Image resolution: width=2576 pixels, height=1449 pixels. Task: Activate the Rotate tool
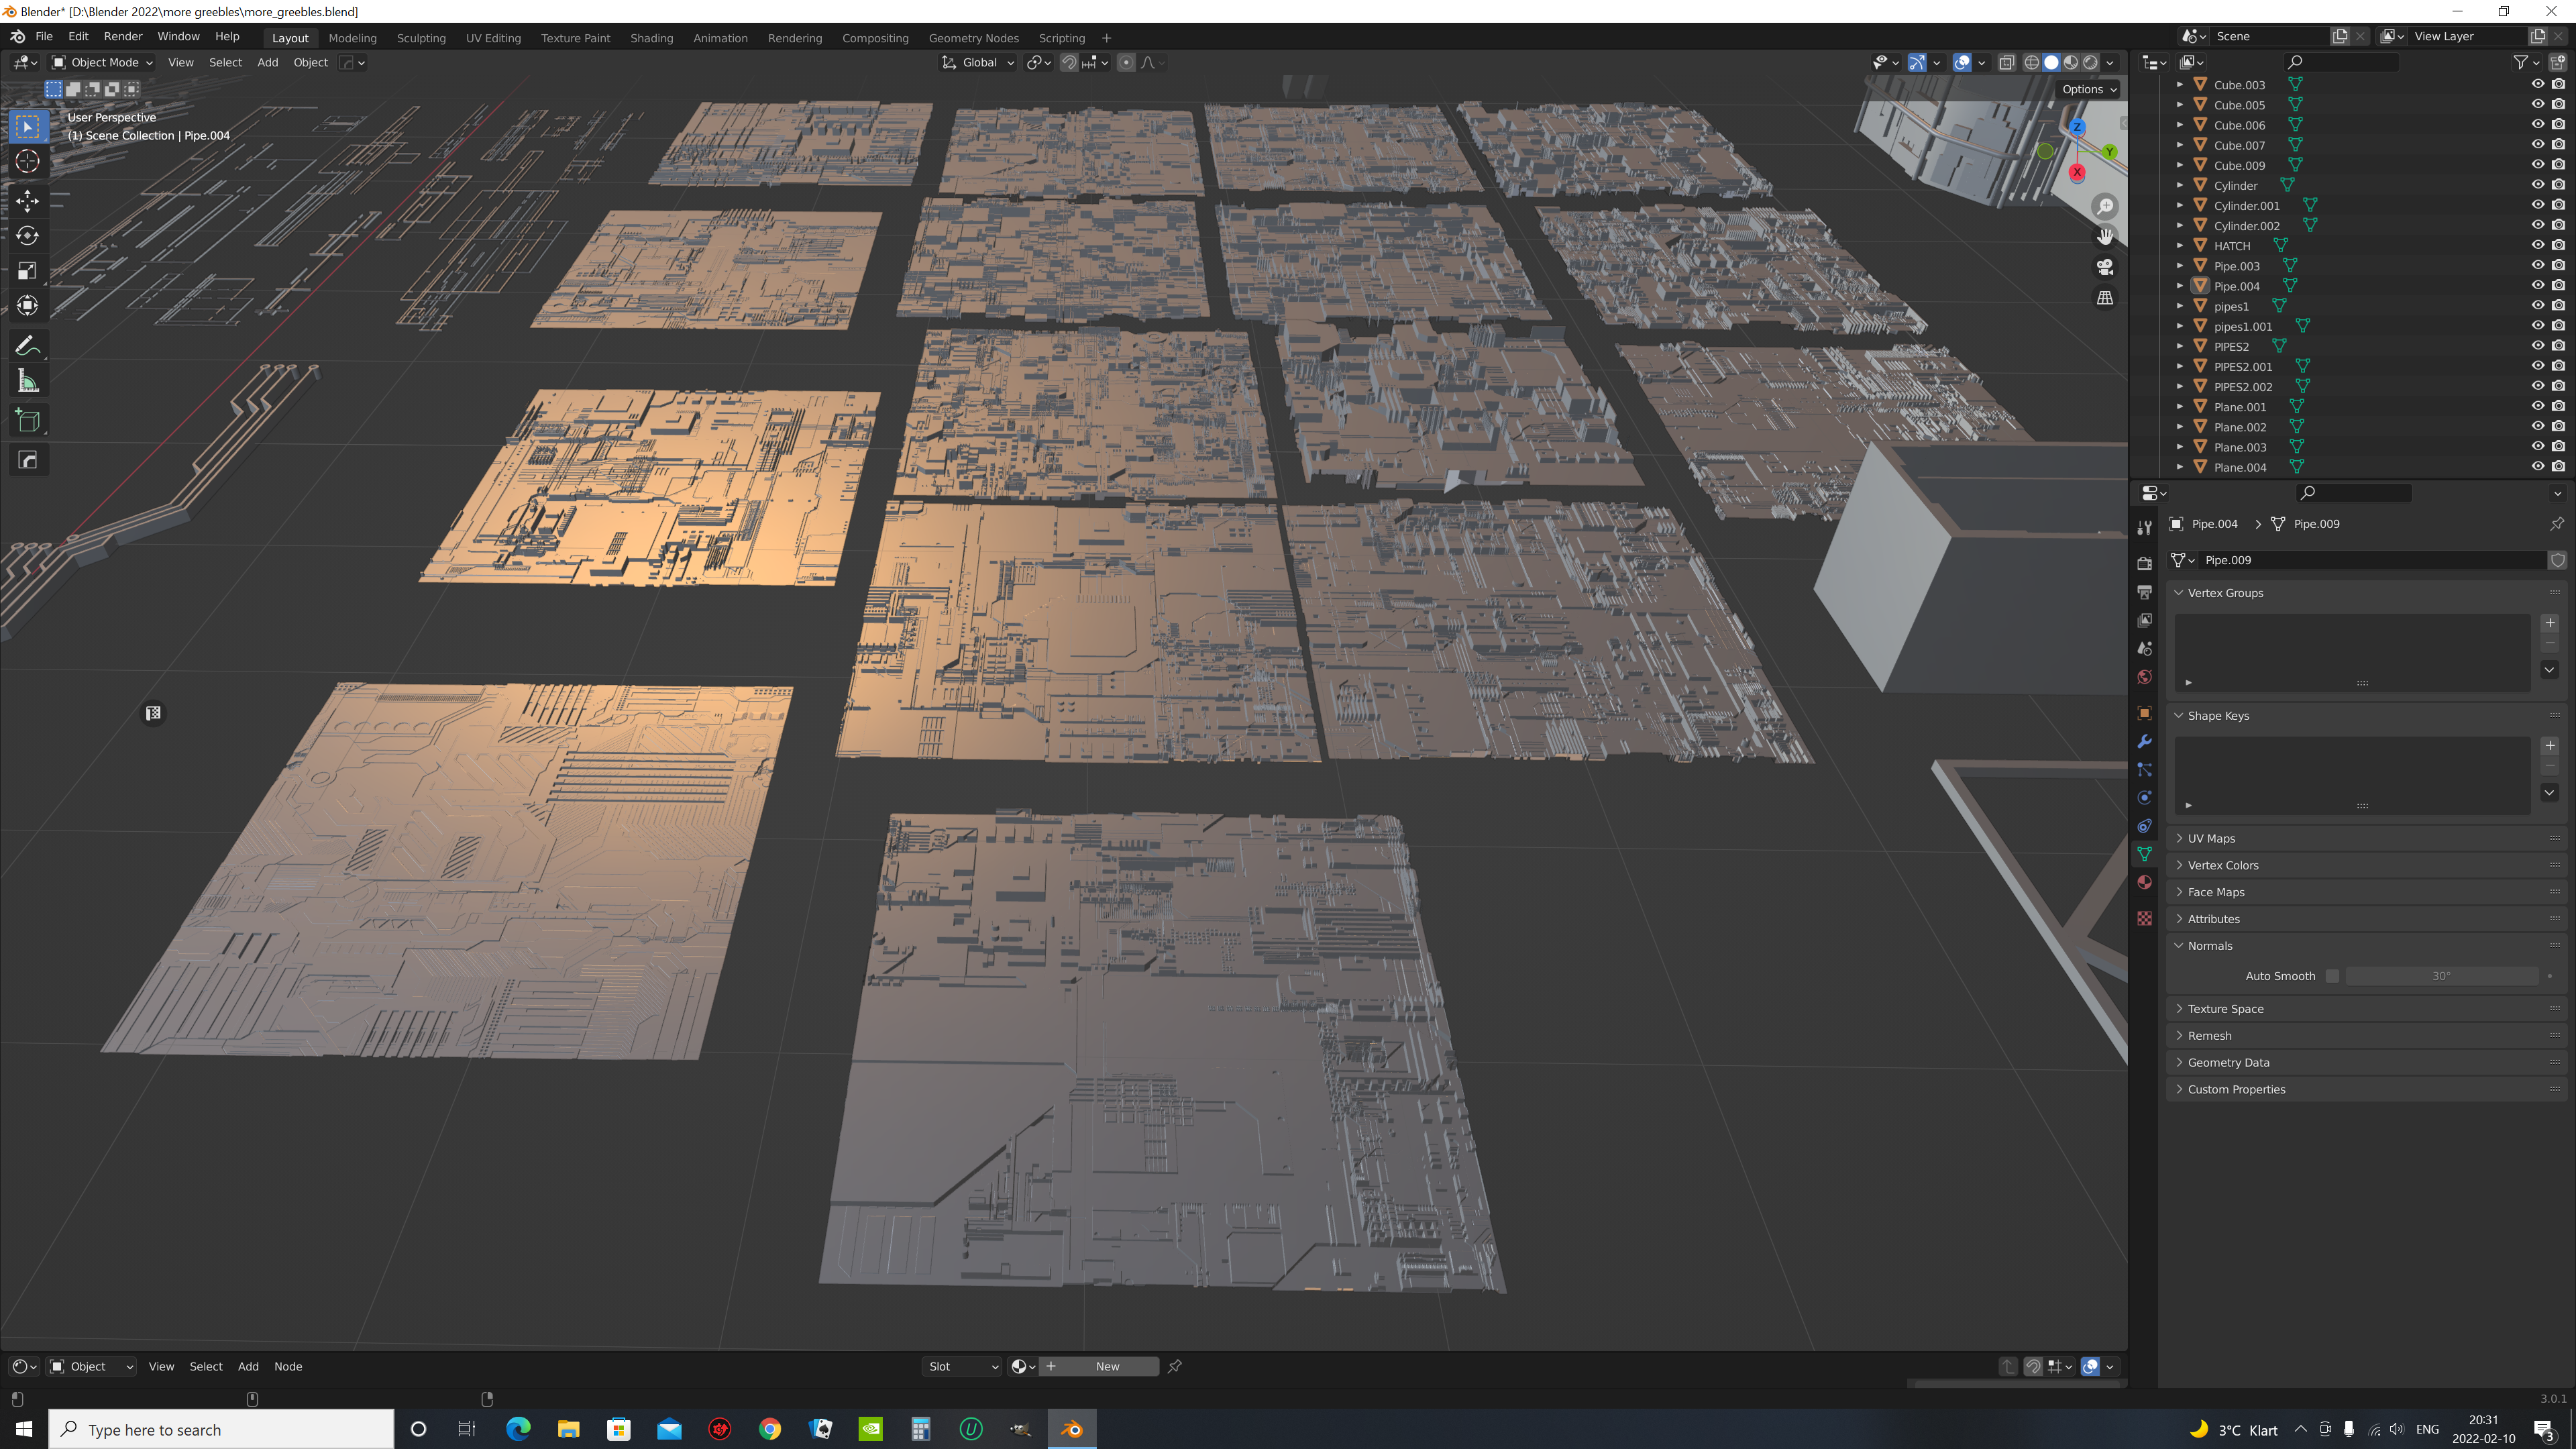point(27,236)
